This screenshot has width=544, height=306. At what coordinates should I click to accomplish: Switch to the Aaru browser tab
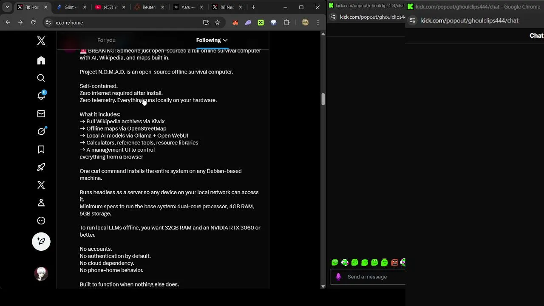pyautogui.click(x=187, y=7)
